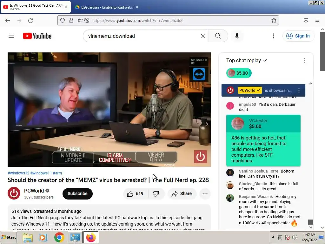325x244 pixels.
Task: Click the page vertical scrollbar thumb
Action: point(322,51)
